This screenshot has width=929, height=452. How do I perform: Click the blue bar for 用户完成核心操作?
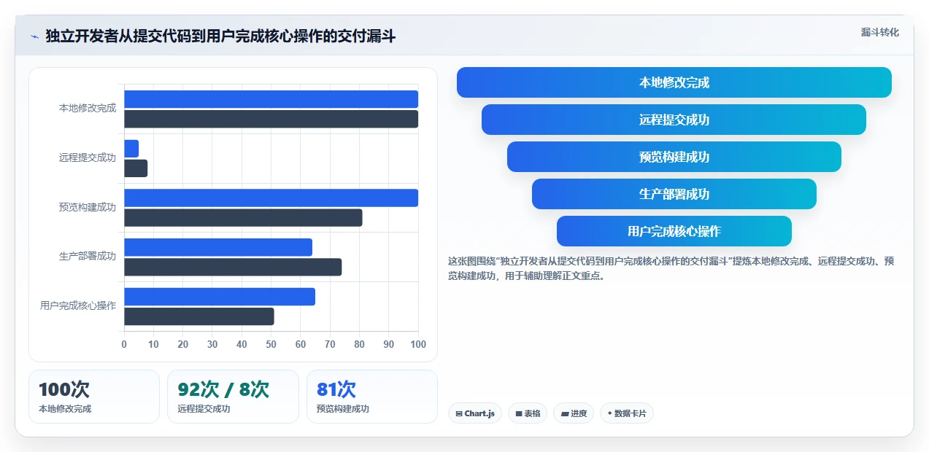click(220, 297)
